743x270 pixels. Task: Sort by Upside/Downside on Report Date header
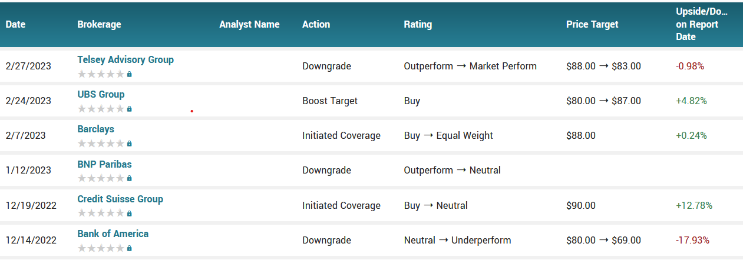702,24
